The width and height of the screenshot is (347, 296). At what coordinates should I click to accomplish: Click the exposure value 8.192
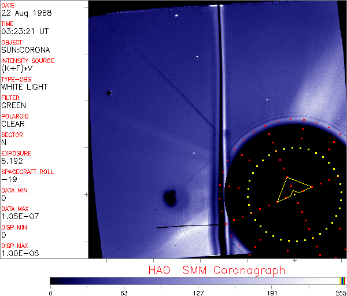tap(12, 161)
